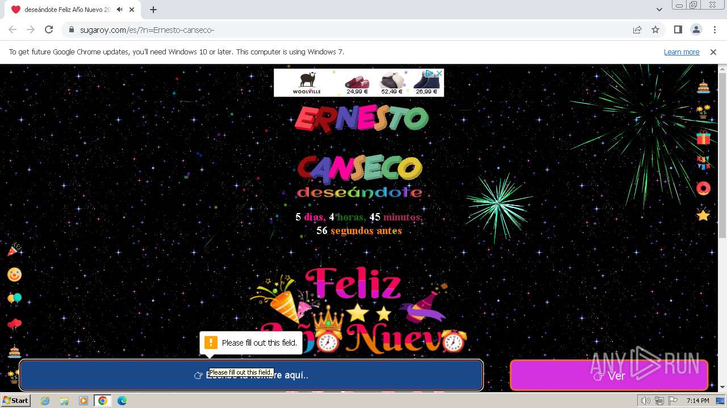Go forward to the next page
The height and width of the screenshot is (408, 727).
(31, 29)
